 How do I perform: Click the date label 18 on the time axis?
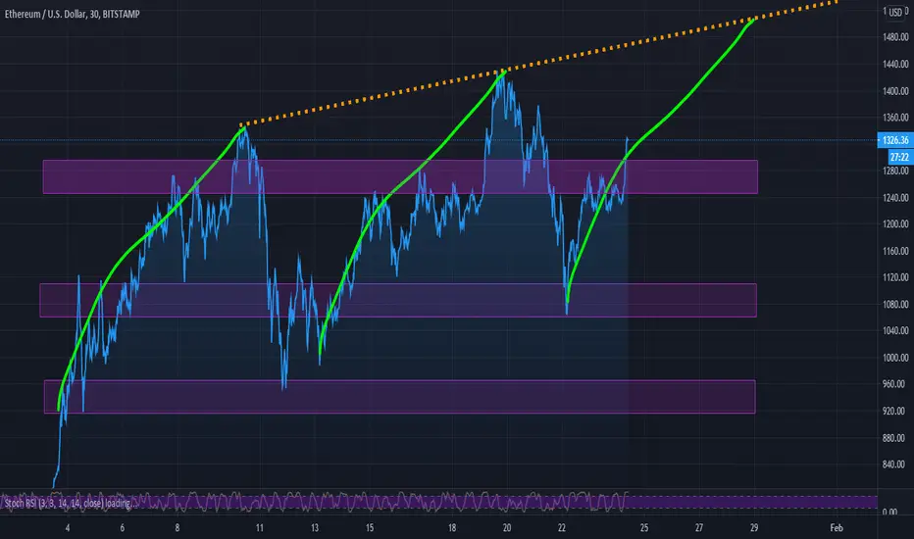click(x=452, y=528)
